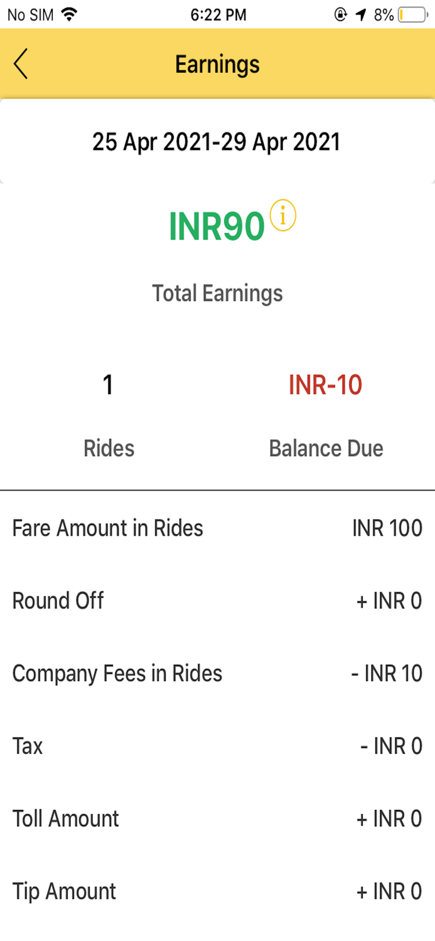Expand the Fare Amount in Rides row
The image size is (435, 941).
217,528
